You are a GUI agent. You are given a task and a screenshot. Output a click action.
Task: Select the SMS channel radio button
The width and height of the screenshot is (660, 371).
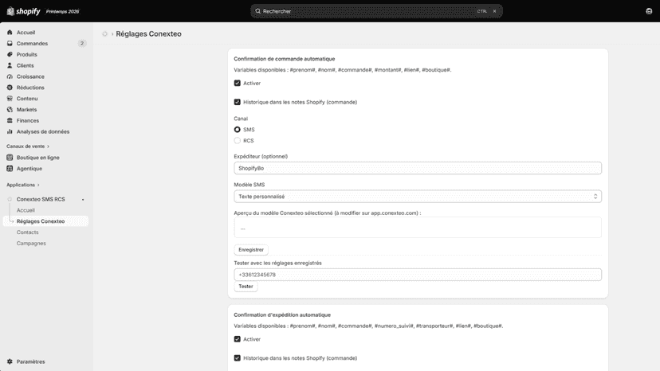(238, 130)
